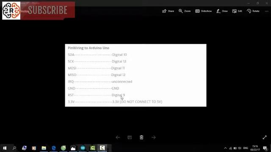
Task: Click the 'Digital 12' text
Action: point(118,75)
